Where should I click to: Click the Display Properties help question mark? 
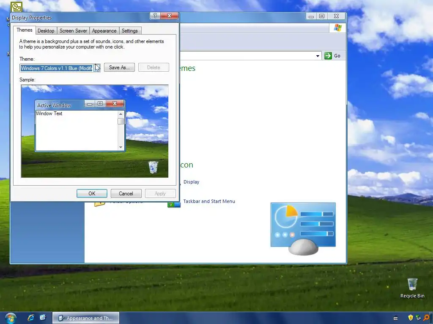coord(155,16)
